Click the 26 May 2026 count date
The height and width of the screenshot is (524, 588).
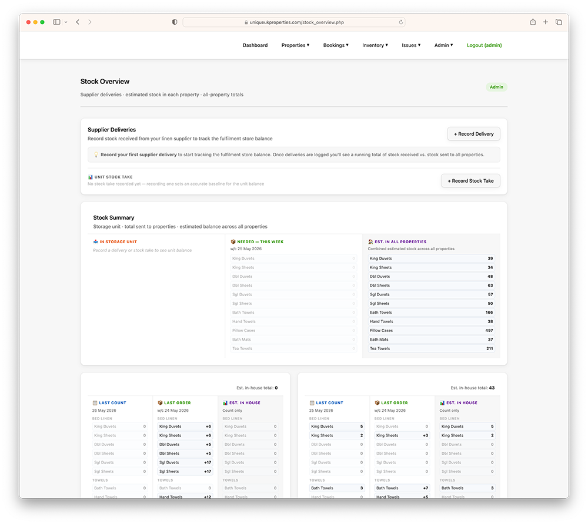coord(104,411)
